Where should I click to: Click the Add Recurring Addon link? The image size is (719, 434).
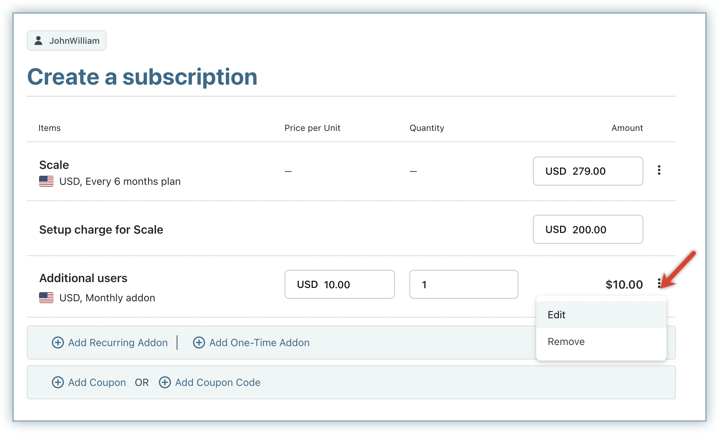coord(118,342)
